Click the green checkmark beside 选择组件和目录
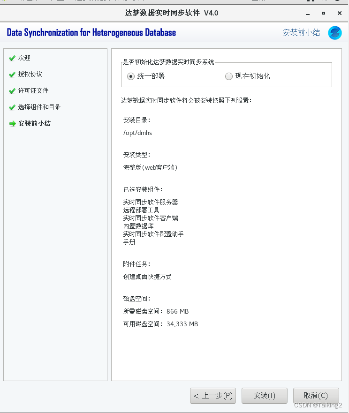 12,107
